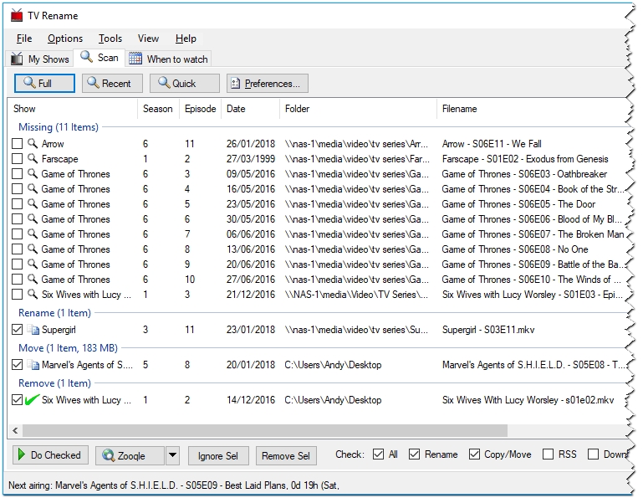Check the box for Arrow S06E11
Viewport: 643px width, 498px height.
(x=18, y=144)
